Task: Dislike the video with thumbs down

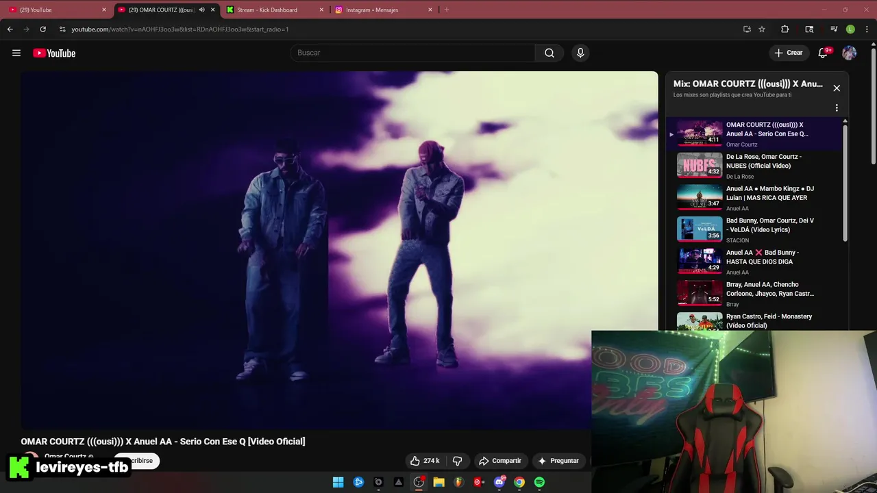Action: (x=458, y=461)
